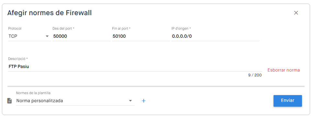Close the Afegir normes de Firewall dialog

[296, 13]
